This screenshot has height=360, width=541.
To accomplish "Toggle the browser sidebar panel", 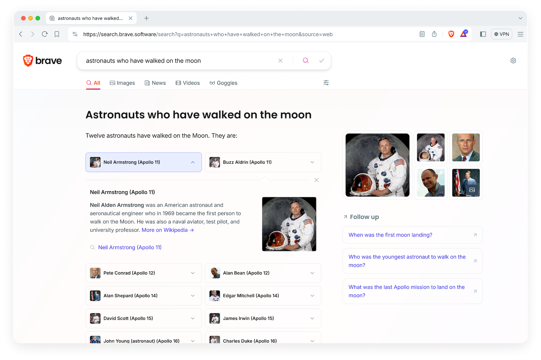I will 483,34.
